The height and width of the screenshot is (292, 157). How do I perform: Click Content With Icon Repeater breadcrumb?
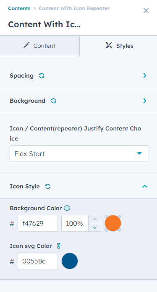74,8
